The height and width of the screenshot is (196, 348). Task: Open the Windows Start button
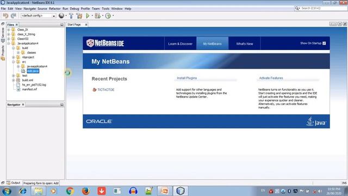tap(7, 191)
